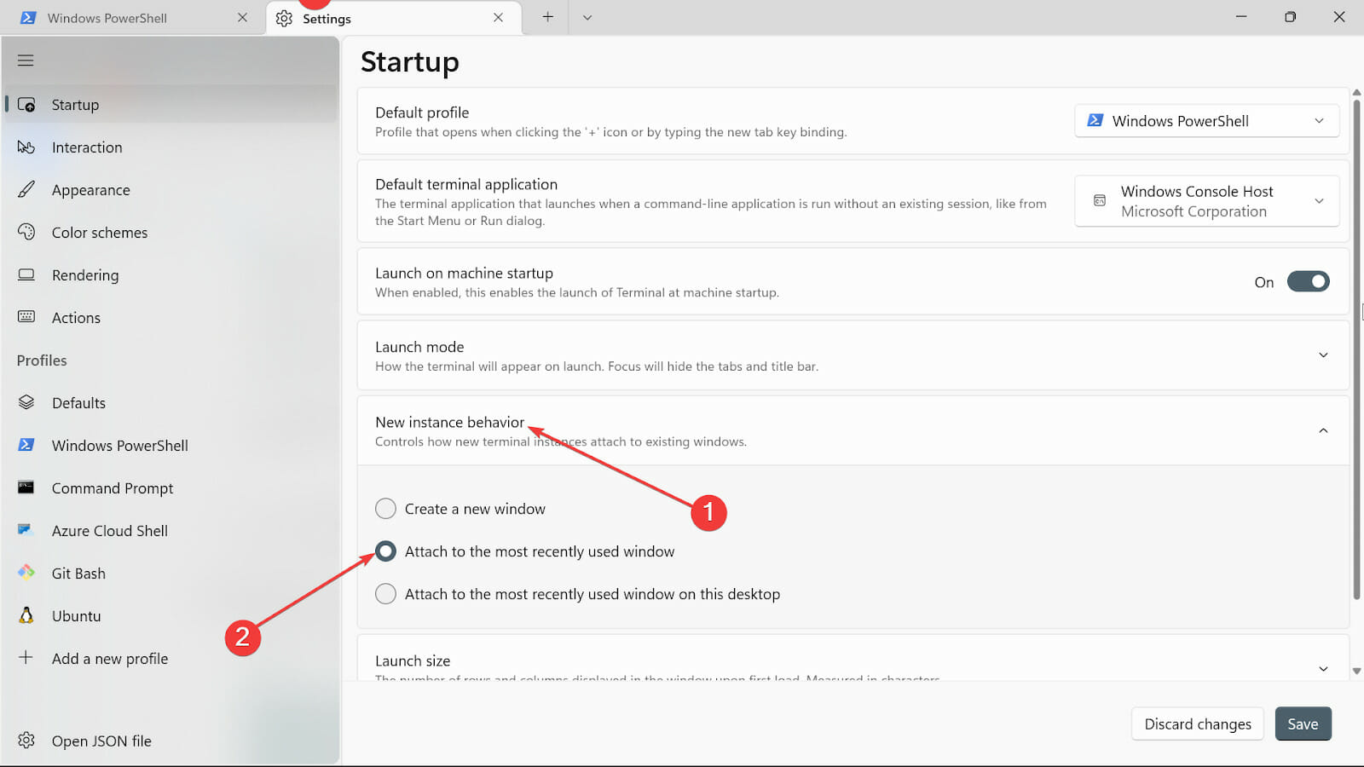
Task: Switch to the Windows PowerShell tab
Action: point(131,18)
